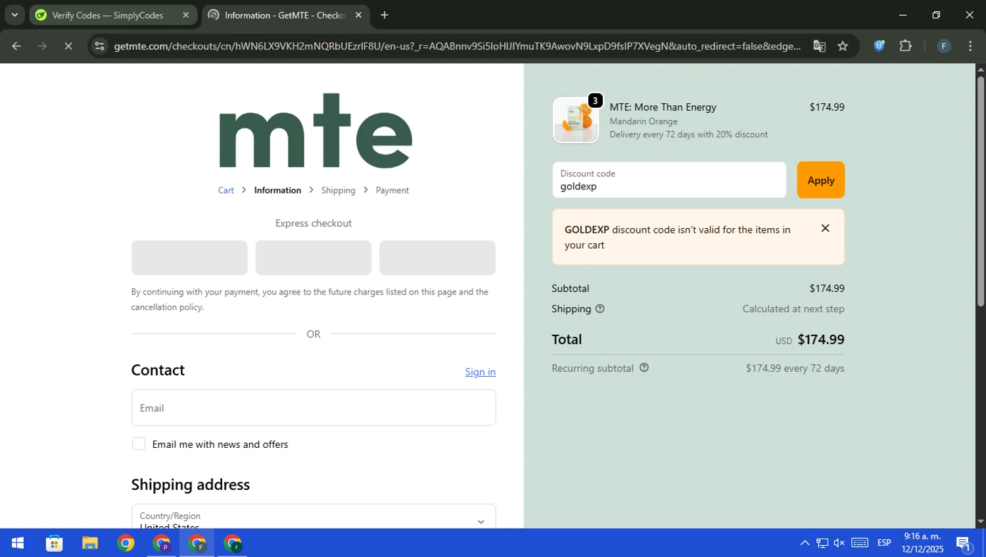986x557 pixels.
Task: Open Chrome with F profile in taskbar
Action: tap(197, 543)
